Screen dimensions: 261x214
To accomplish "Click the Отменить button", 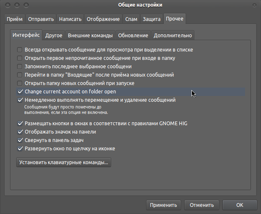I will point(202,205).
